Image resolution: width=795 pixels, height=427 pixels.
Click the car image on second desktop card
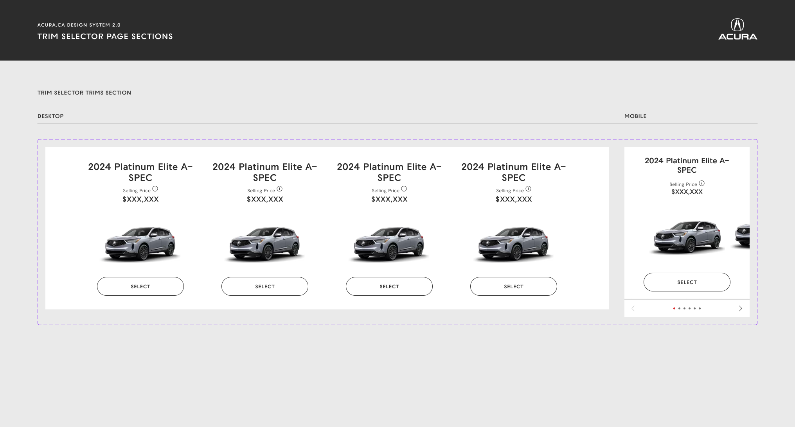[x=265, y=243]
